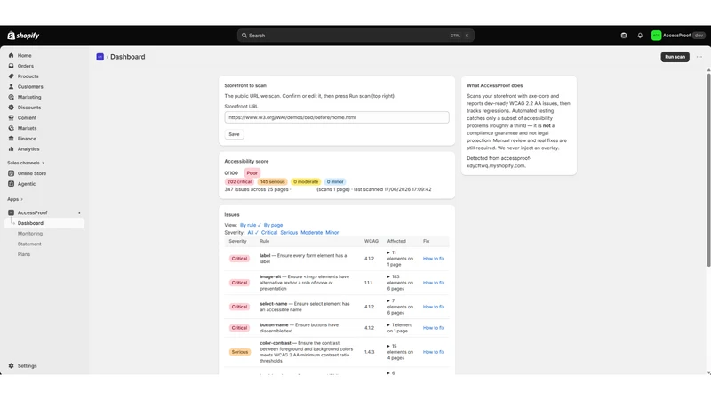Focus the Storefront URL field

tap(337, 117)
